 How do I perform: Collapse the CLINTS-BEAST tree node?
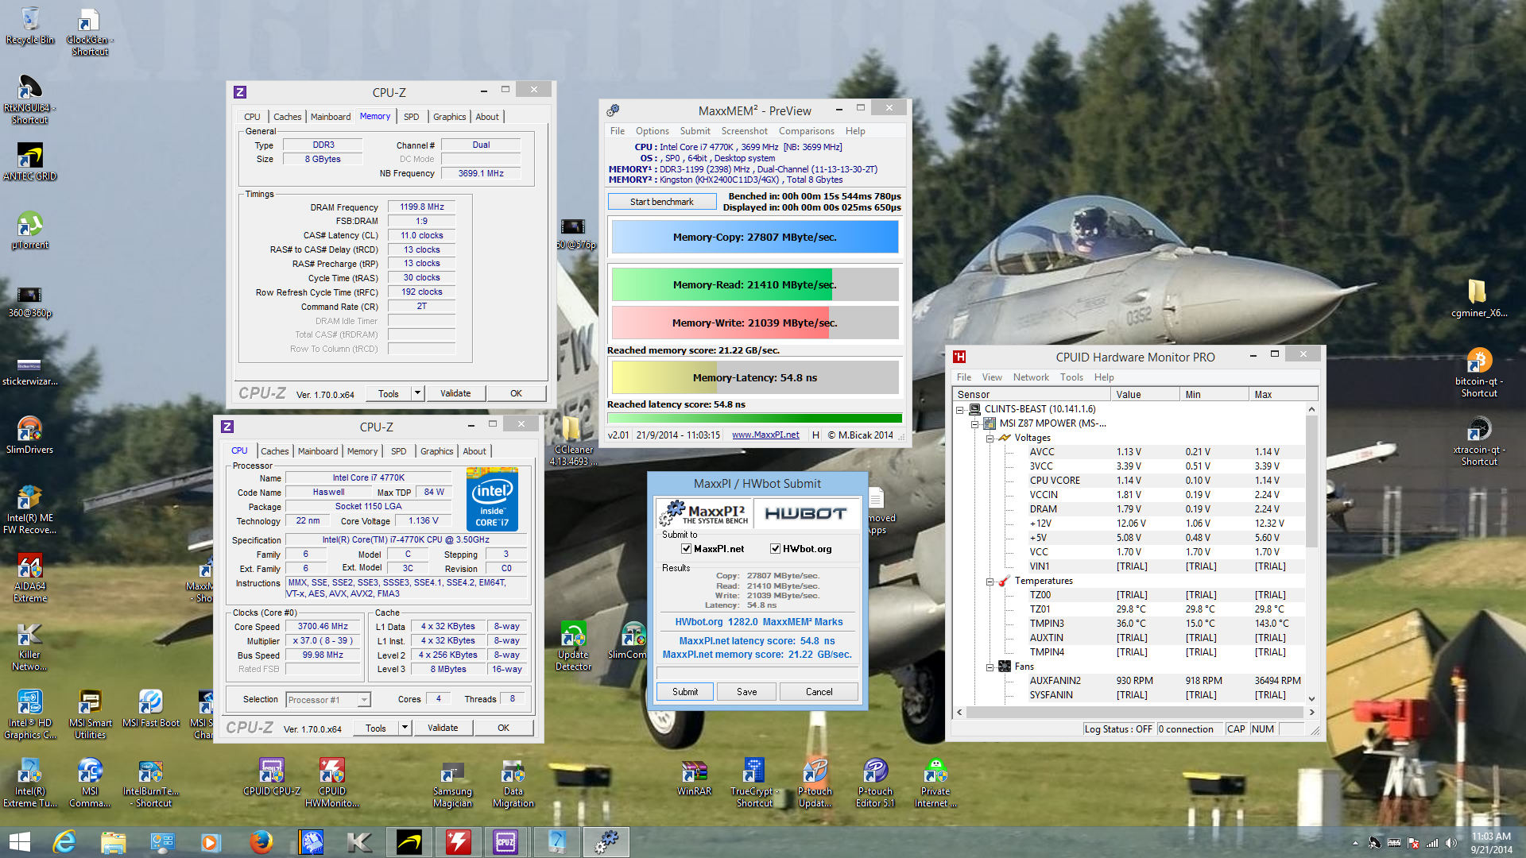[x=960, y=410]
